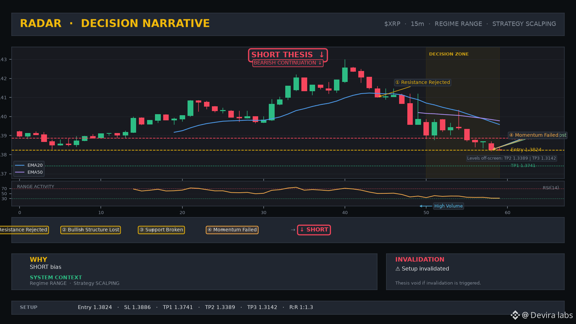This screenshot has height=324, width=576.
Task: Click the Momentum Failed step chip below chart
Action: tap(232, 230)
